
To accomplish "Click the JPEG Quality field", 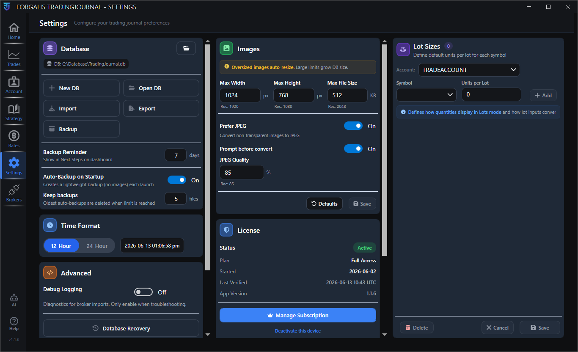I will [242, 172].
